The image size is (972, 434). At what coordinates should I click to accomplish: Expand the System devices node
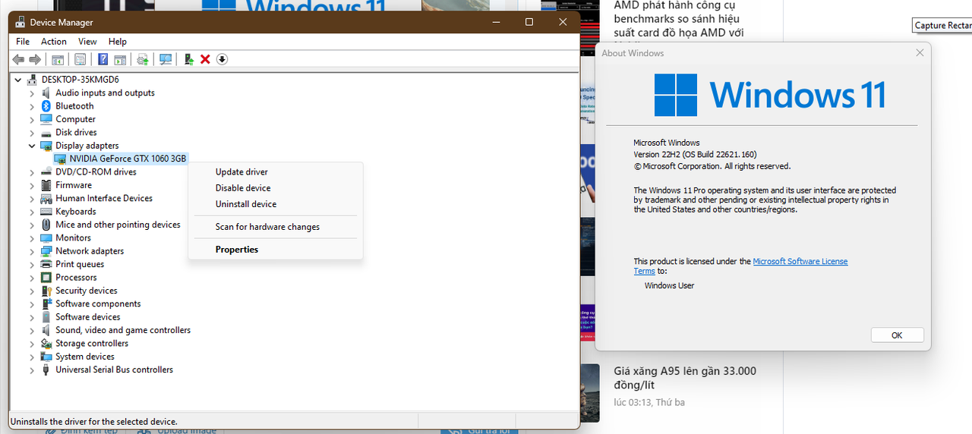pos(32,357)
